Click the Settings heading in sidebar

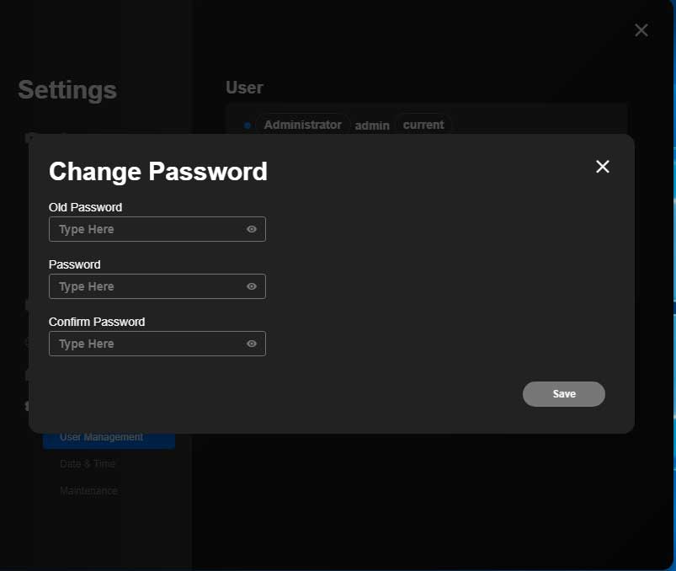(x=67, y=89)
